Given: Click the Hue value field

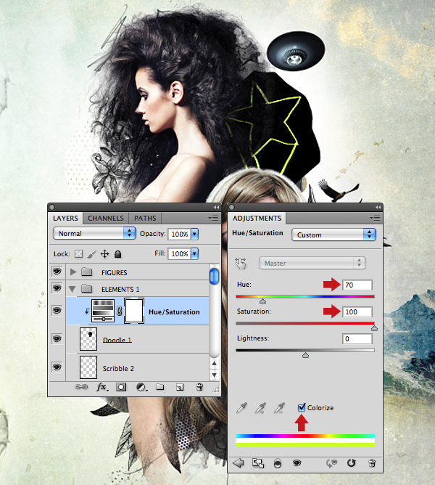Looking at the screenshot, I should pyautogui.click(x=357, y=285).
